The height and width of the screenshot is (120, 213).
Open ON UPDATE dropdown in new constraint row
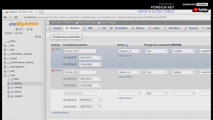point(90,107)
